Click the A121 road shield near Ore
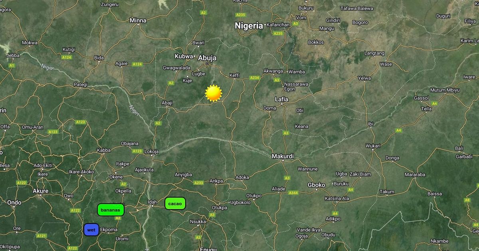This screenshot has width=479, height=251. coord(41,236)
